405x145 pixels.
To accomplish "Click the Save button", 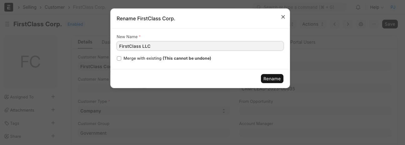I will [390, 24].
